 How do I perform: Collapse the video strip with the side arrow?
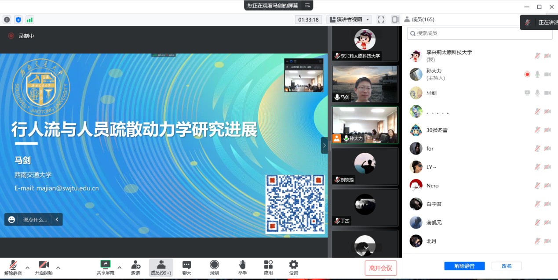pos(324,145)
